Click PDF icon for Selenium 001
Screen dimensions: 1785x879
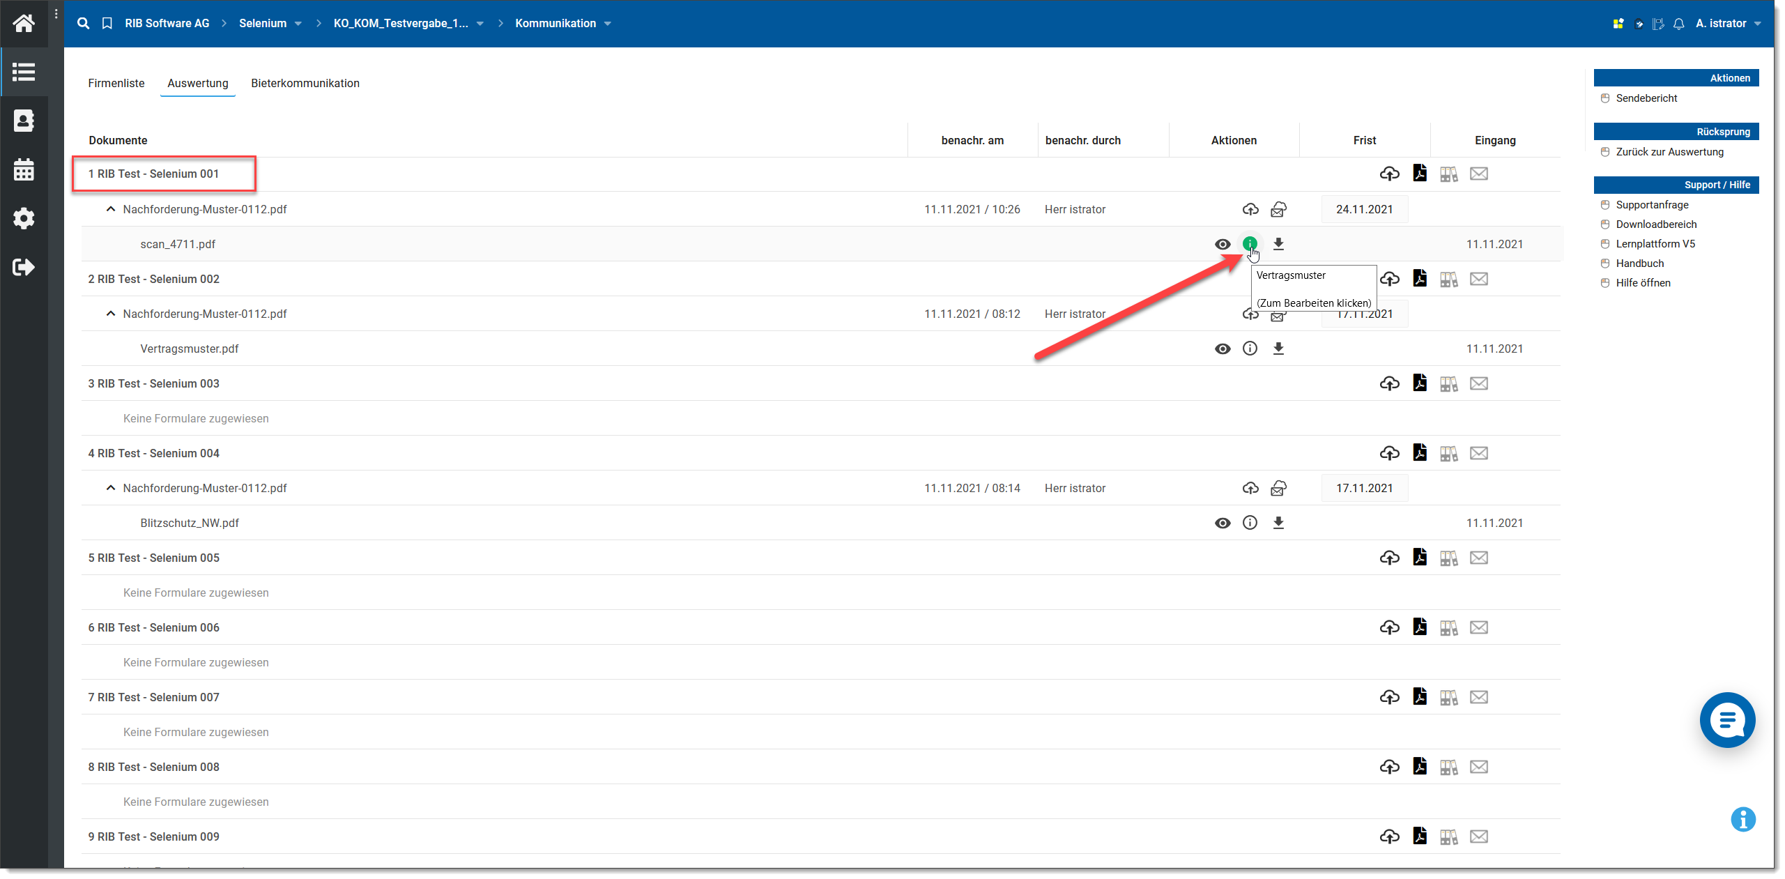click(1419, 173)
